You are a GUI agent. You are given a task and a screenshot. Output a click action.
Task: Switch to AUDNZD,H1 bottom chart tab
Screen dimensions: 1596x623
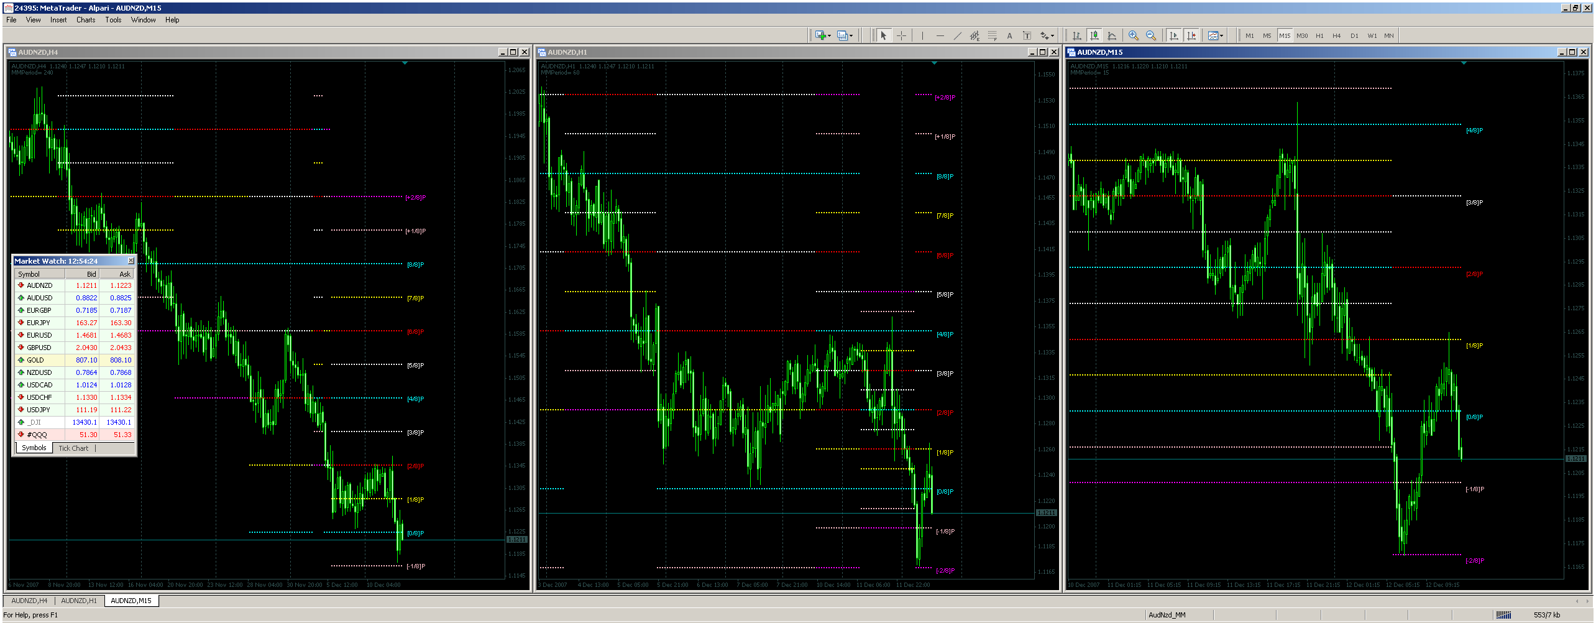[79, 601]
